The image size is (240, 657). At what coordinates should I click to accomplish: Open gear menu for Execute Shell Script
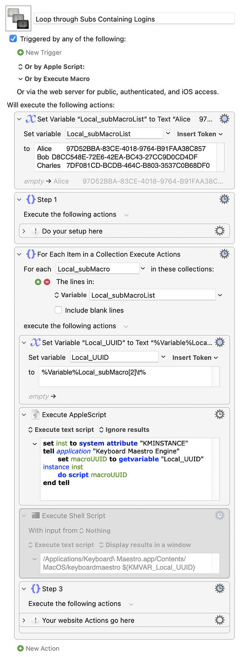(220, 515)
